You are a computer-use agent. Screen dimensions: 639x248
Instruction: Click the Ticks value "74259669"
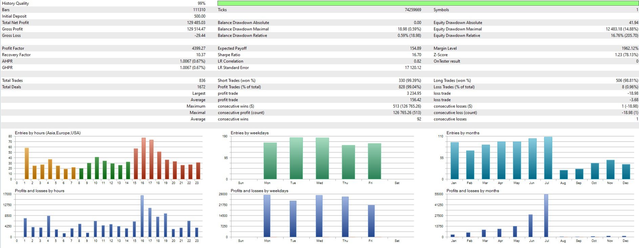pos(413,10)
